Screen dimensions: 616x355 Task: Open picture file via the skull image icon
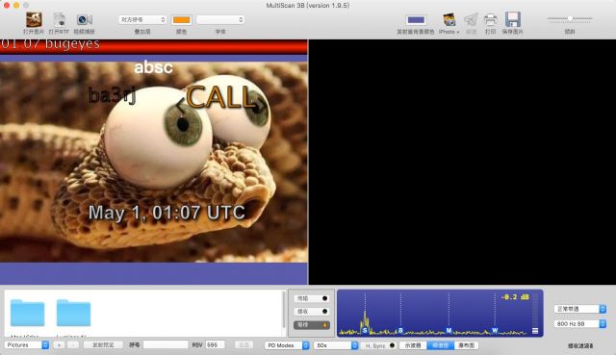point(35,19)
